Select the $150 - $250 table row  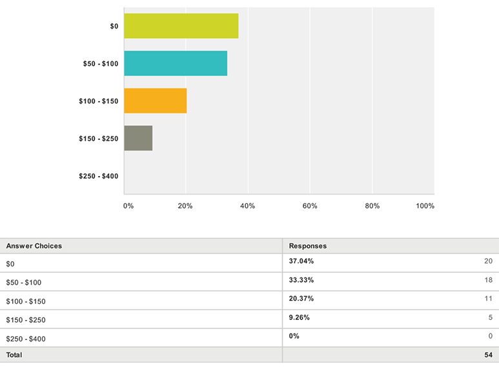249,319
